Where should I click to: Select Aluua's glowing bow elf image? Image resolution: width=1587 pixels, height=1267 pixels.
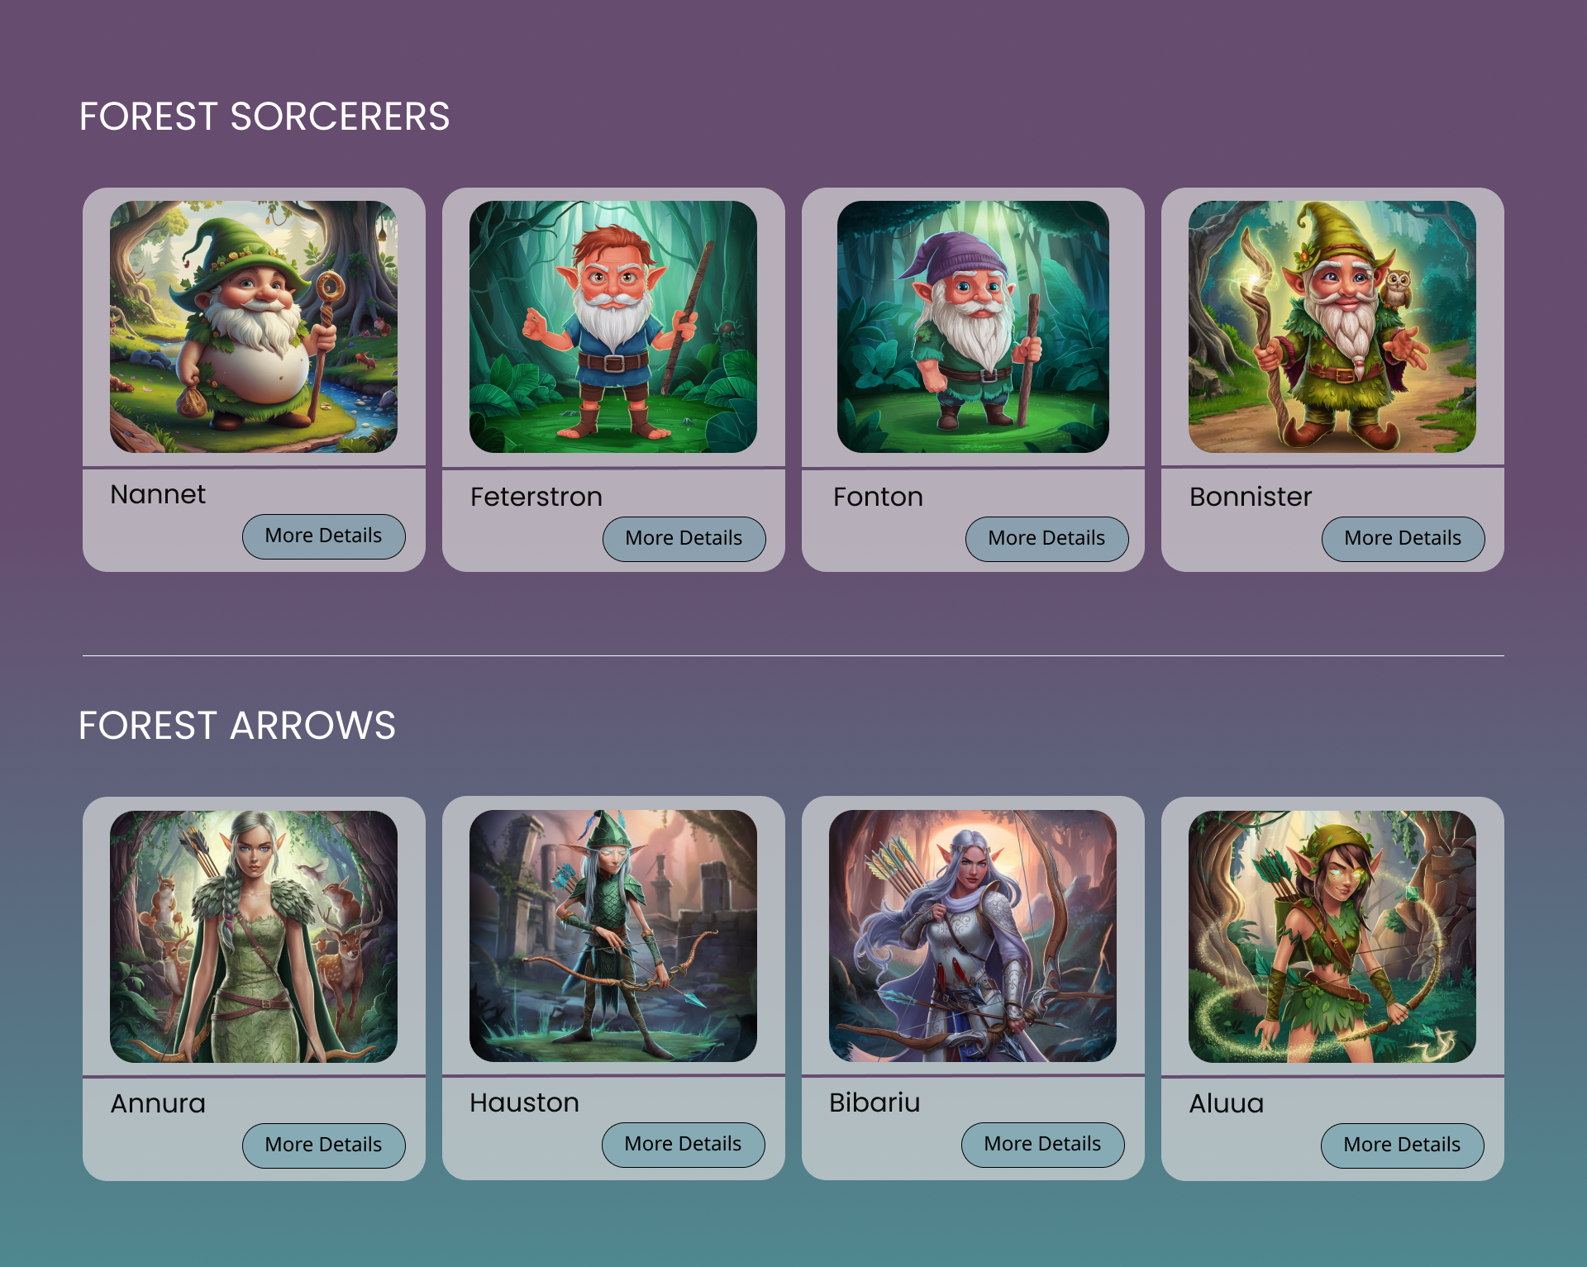click(1332, 936)
